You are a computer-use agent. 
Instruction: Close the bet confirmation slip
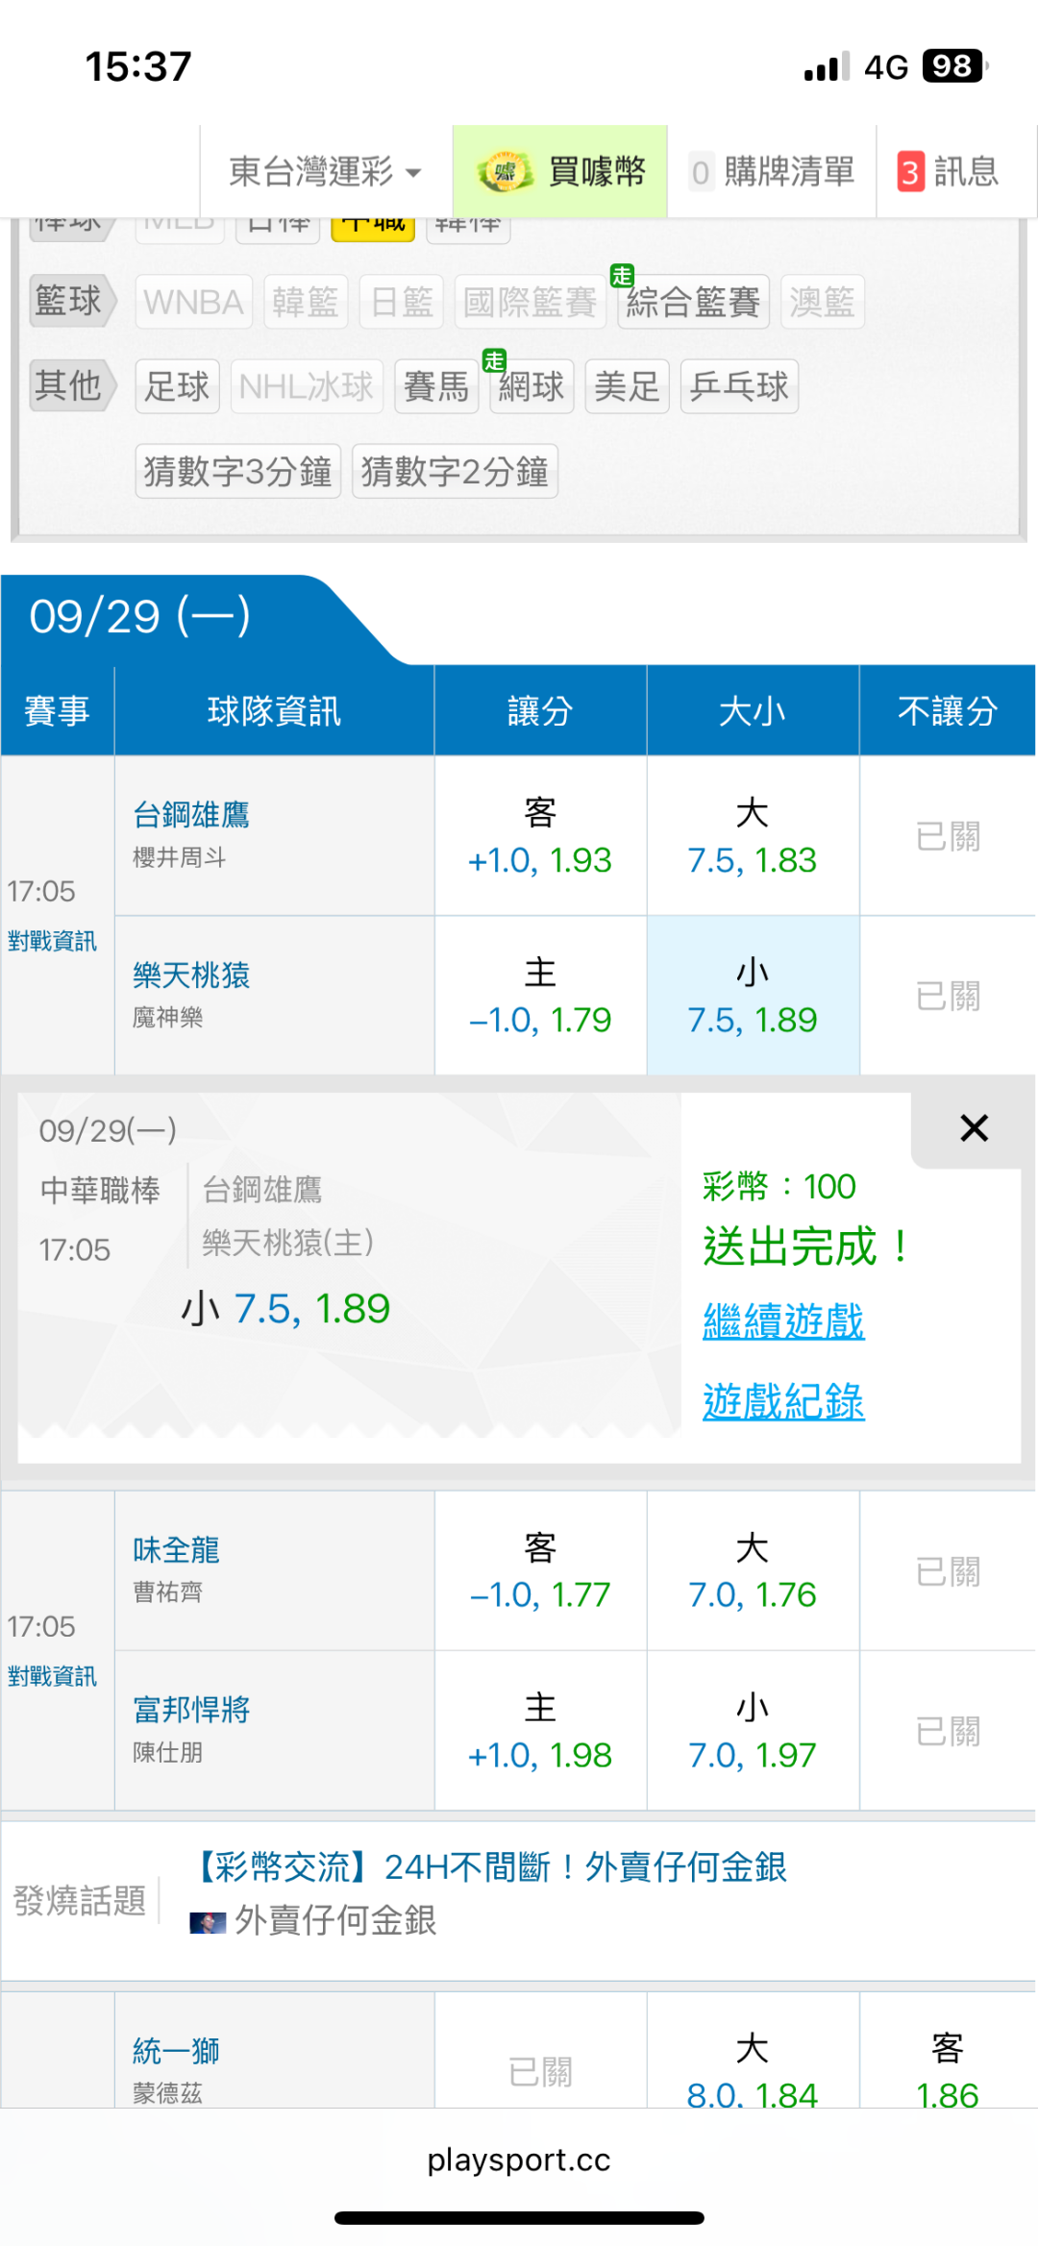tap(974, 1128)
